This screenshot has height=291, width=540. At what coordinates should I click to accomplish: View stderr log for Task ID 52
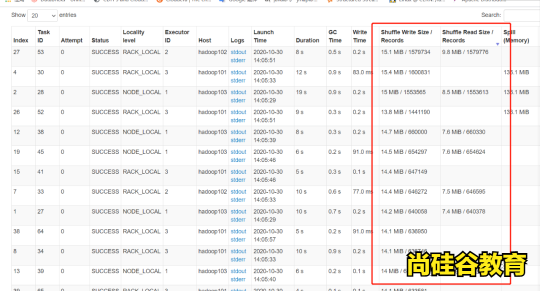click(x=238, y=120)
